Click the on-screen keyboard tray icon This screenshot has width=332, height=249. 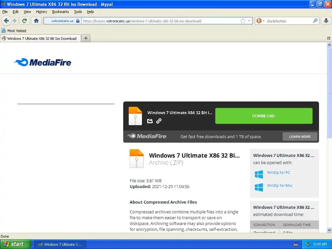296,244
